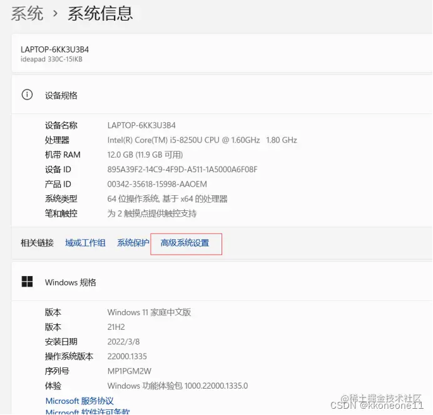Image resolution: width=433 pixels, height=415 pixels.
Task: Open 高级系统设置 link
Action: 185,243
